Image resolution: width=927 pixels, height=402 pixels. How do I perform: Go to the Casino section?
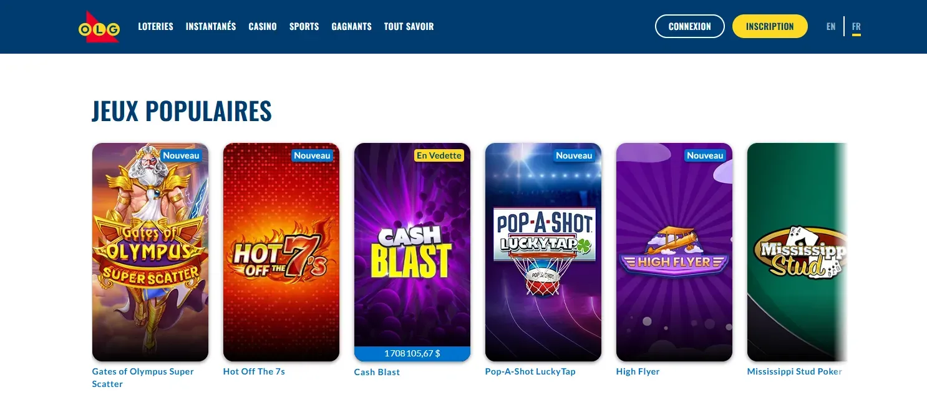263,26
